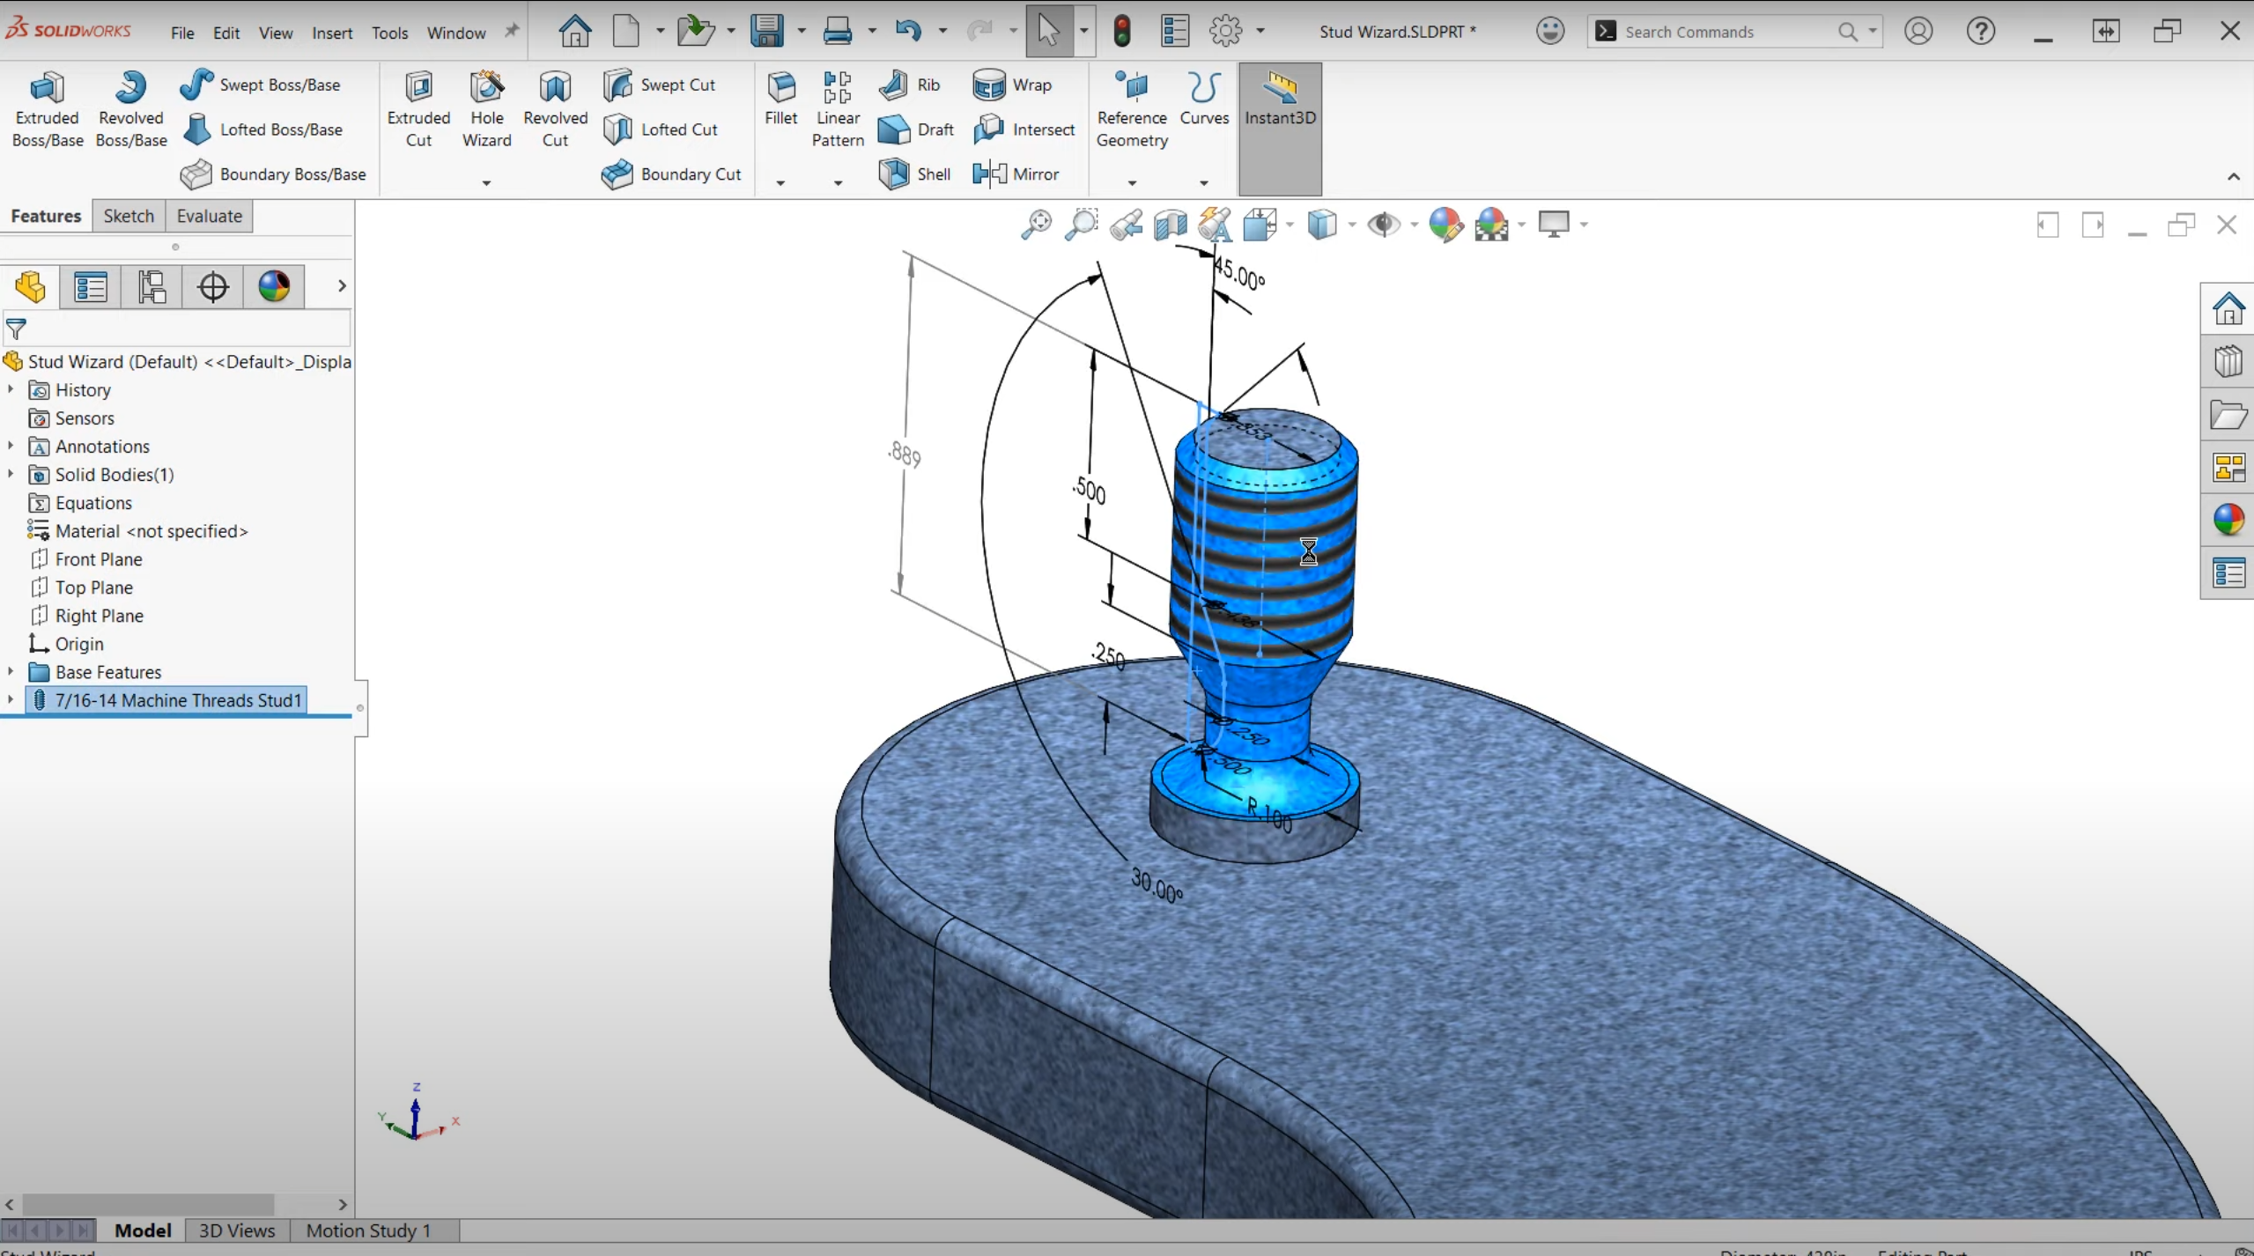Open Curves dropdown arrow
Image resolution: width=2254 pixels, height=1256 pixels.
point(1204,183)
